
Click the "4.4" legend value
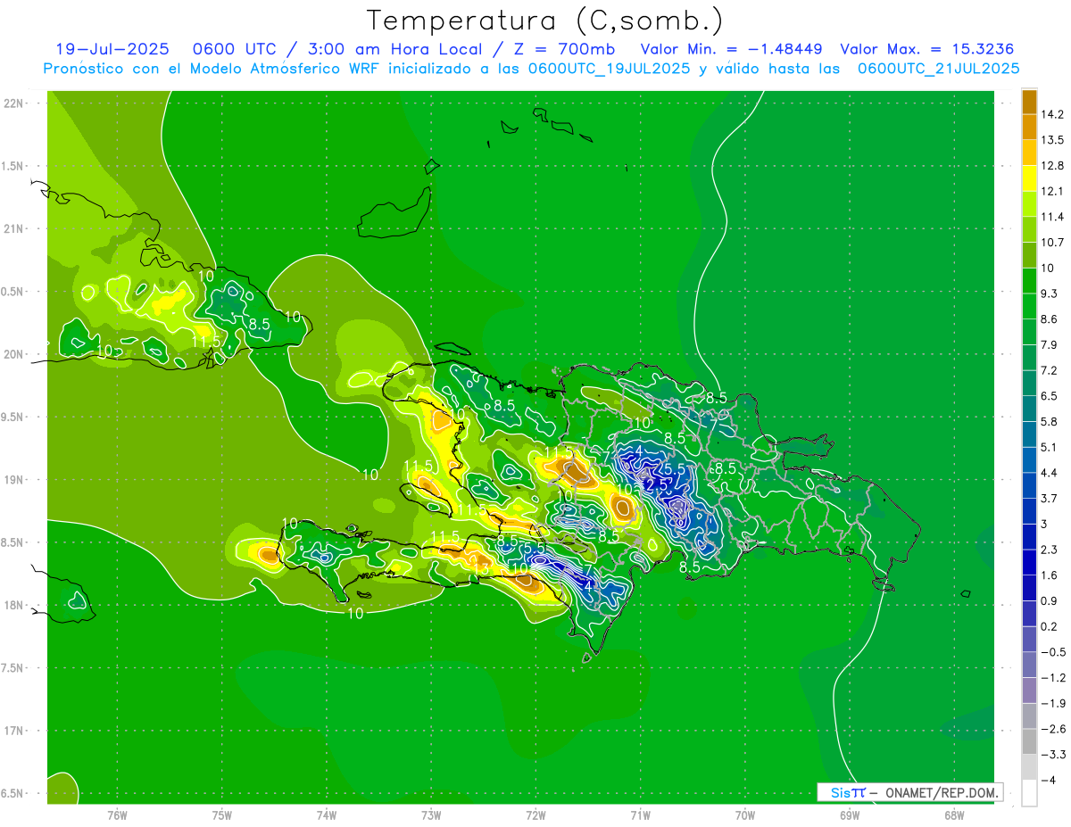click(1049, 473)
